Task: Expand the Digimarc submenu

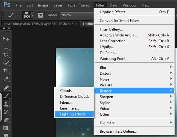Action: tap(134, 123)
